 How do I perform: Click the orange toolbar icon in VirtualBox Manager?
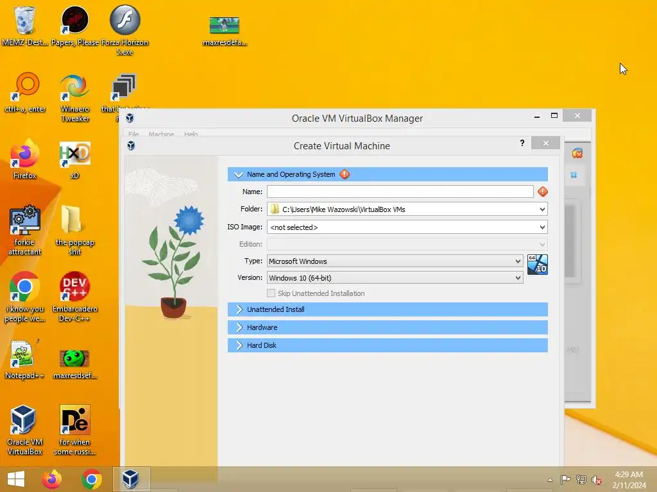pyautogui.click(x=577, y=154)
